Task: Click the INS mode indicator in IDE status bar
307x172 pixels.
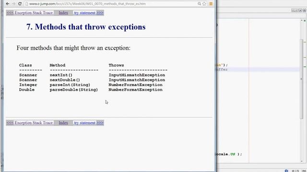Action: pyautogui.click(x=304, y=171)
